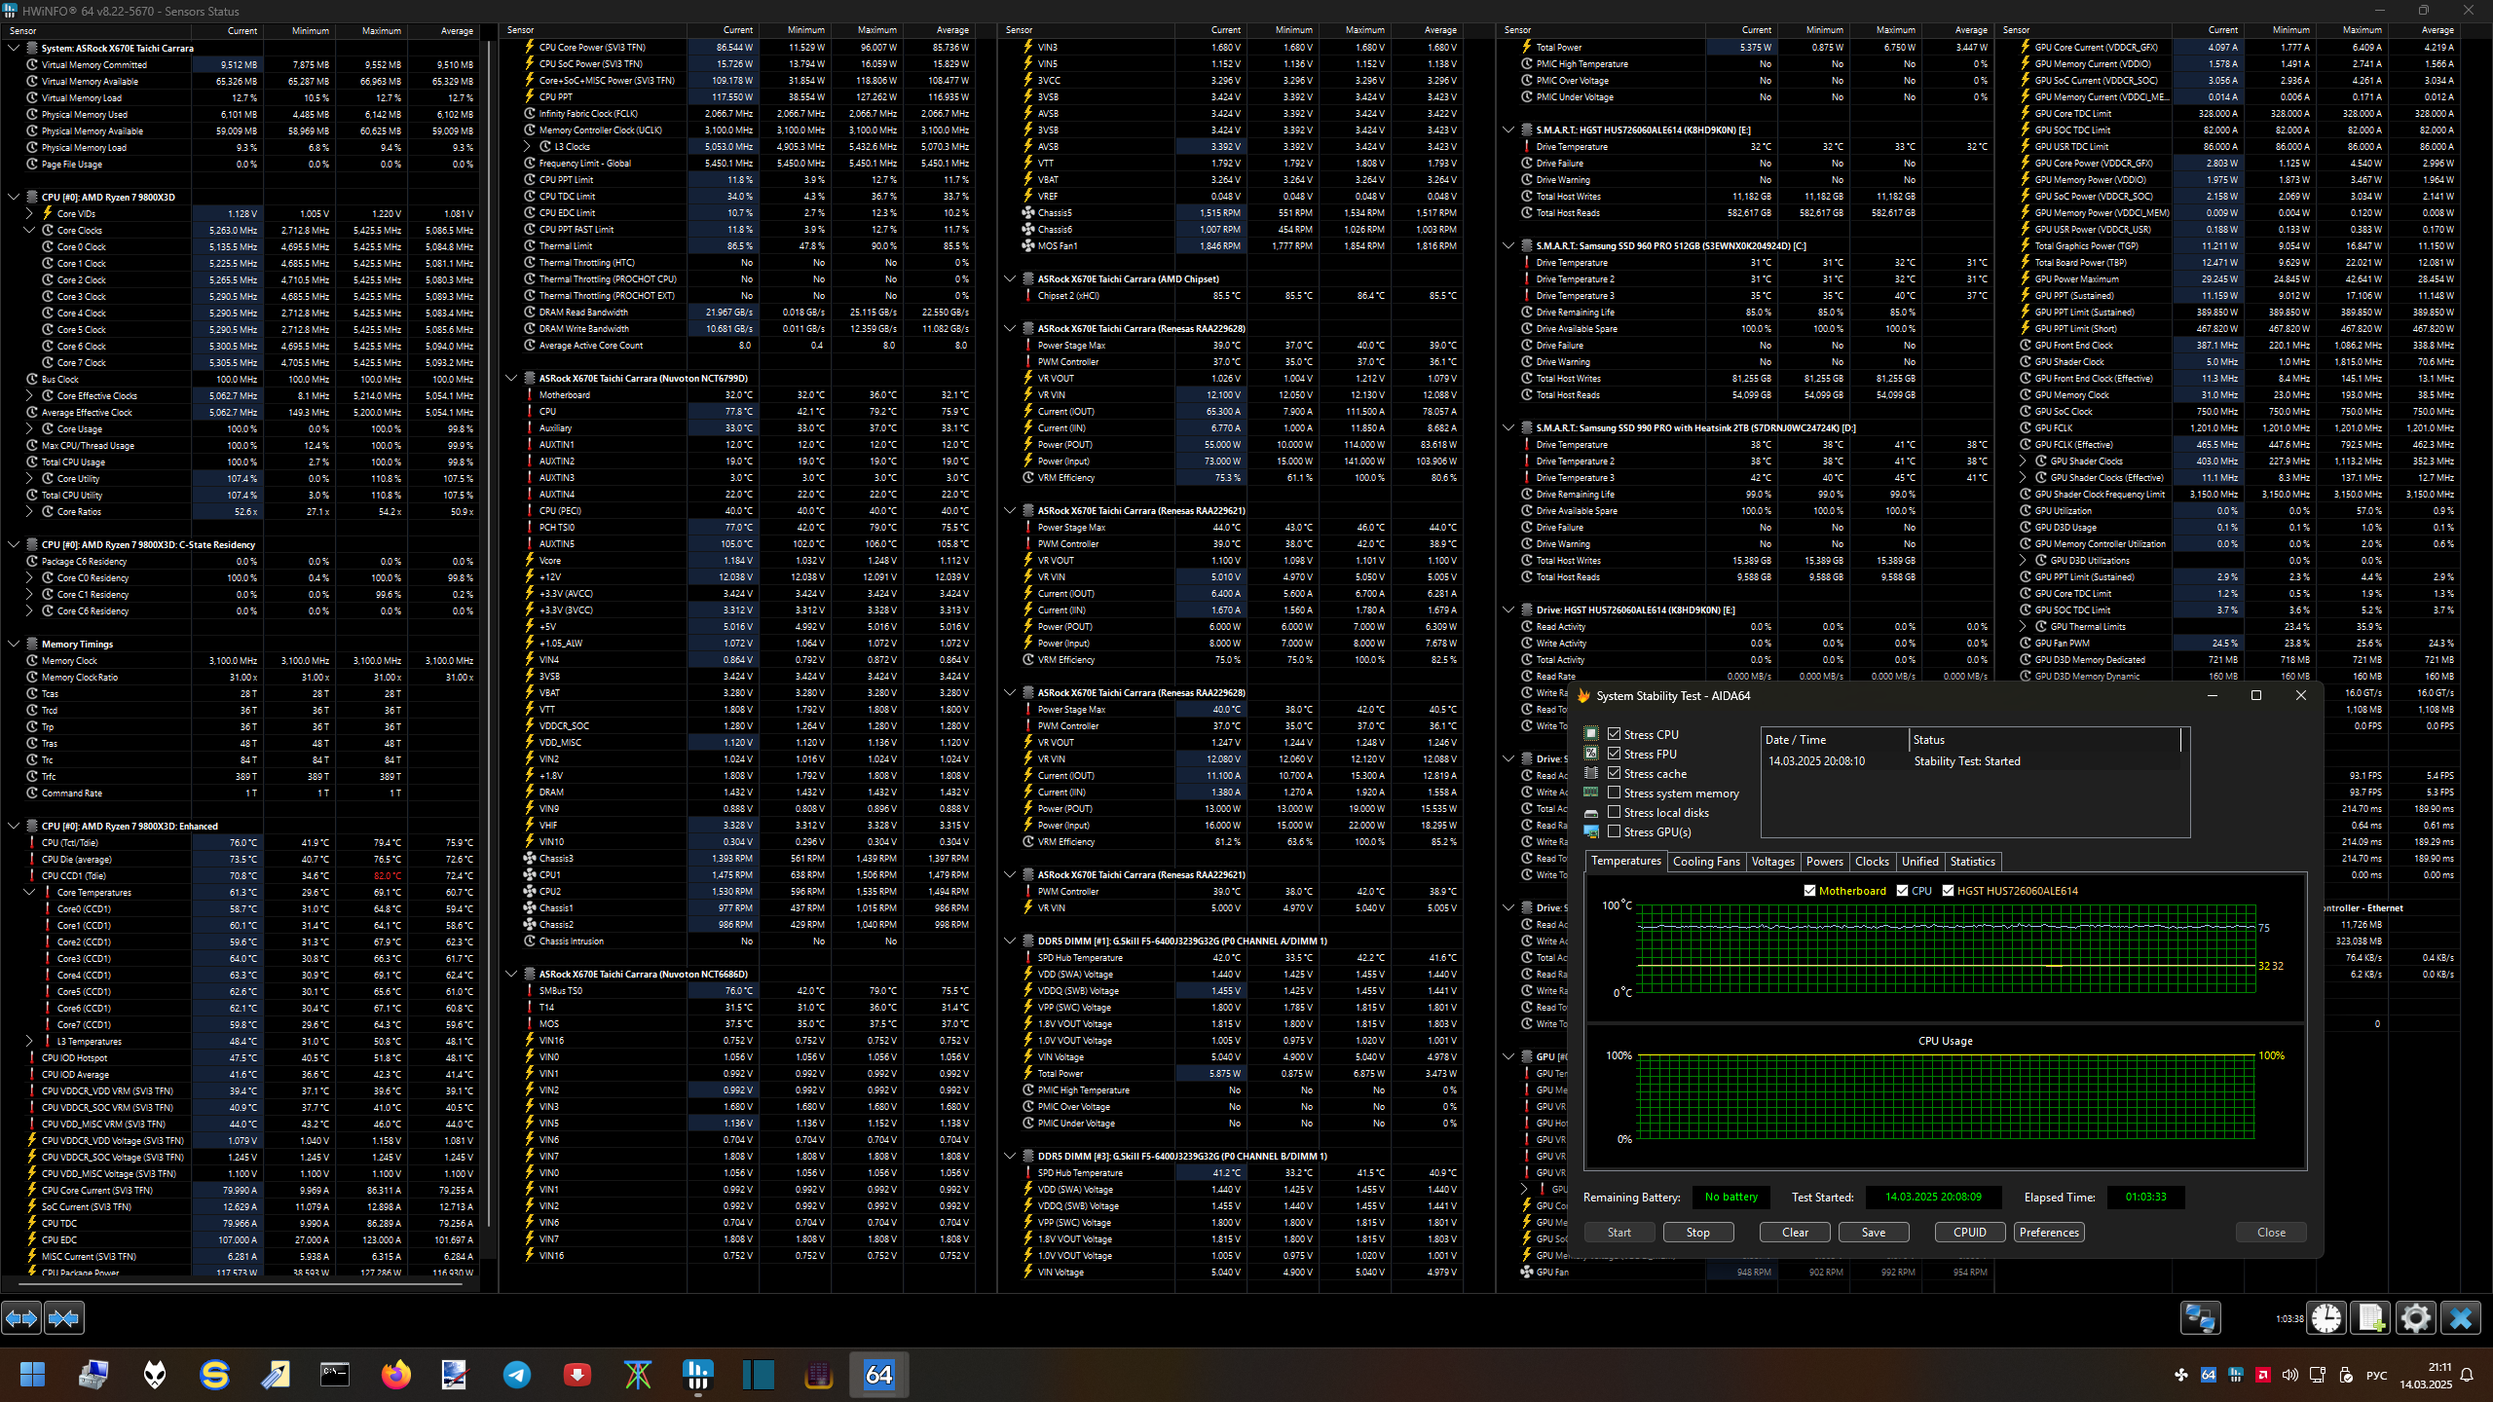Collapse the Memory Timings sensor group
Screen dimensions: 2493x1402
[x=14, y=644]
